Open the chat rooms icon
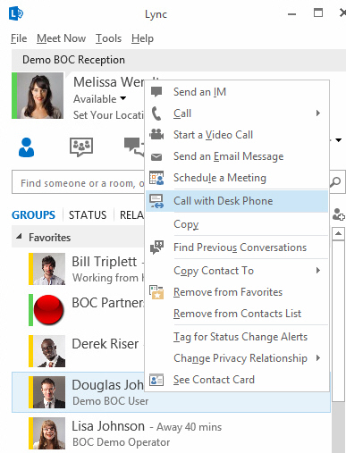Image resolution: width=346 pixels, height=453 pixels. (81, 147)
